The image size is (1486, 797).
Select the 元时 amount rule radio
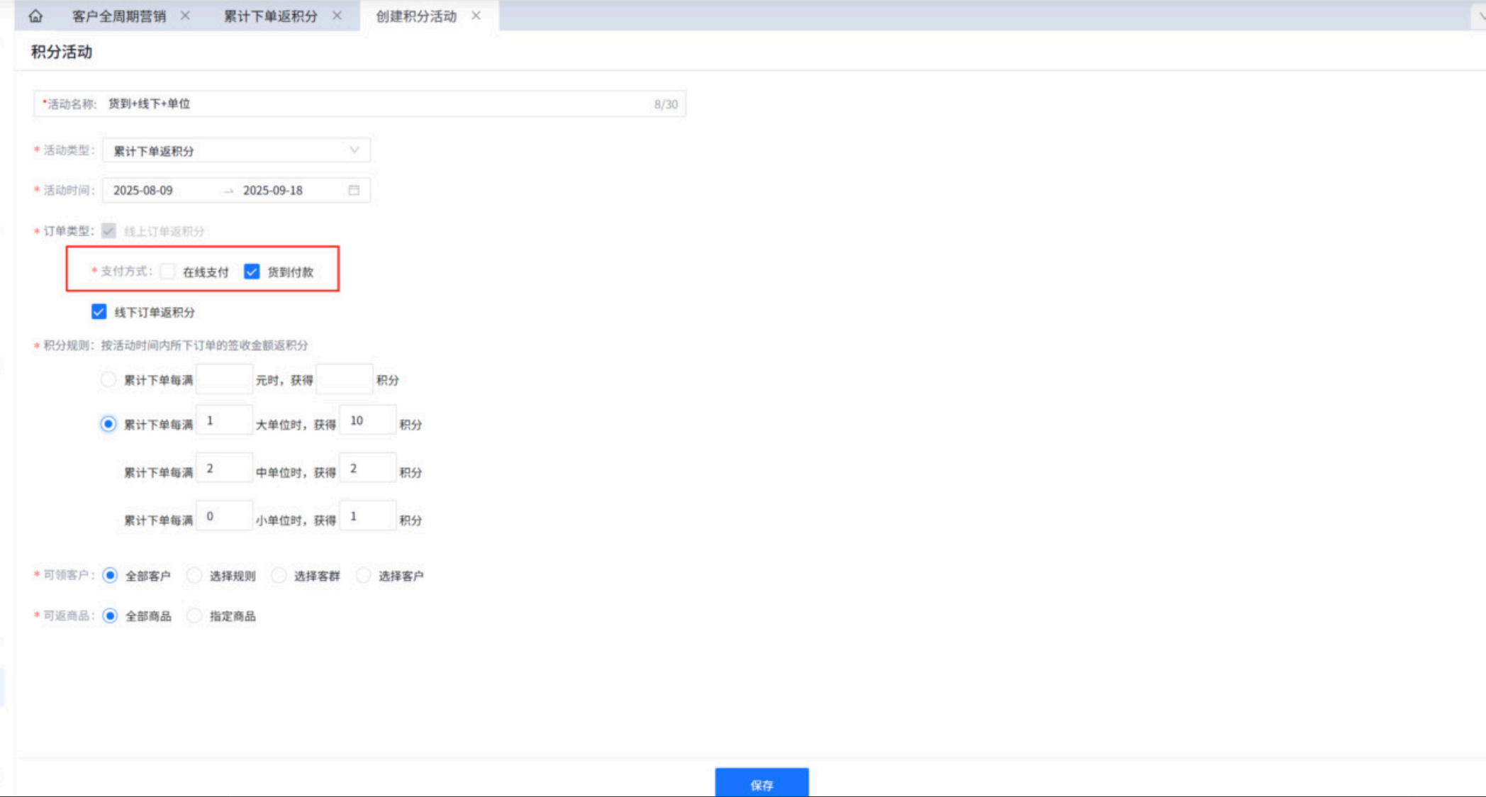coord(108,379)
